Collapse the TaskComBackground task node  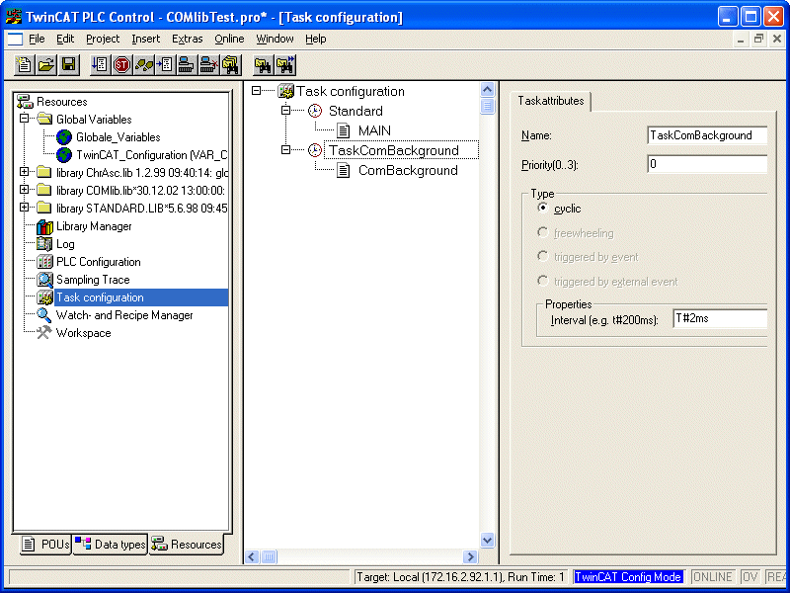(x=285, y=150)
